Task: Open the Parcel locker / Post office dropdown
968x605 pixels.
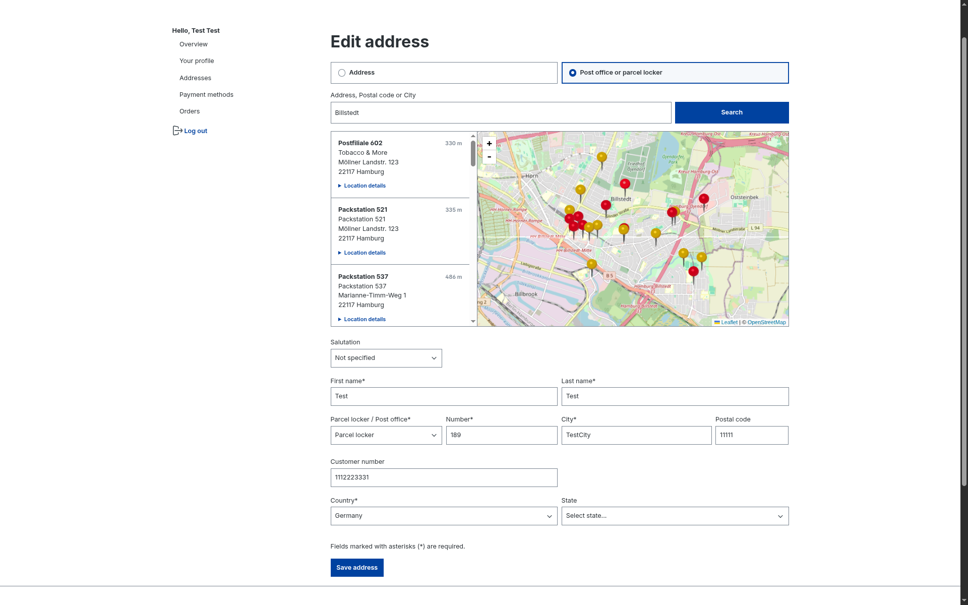Action: (x=386, y=436)
